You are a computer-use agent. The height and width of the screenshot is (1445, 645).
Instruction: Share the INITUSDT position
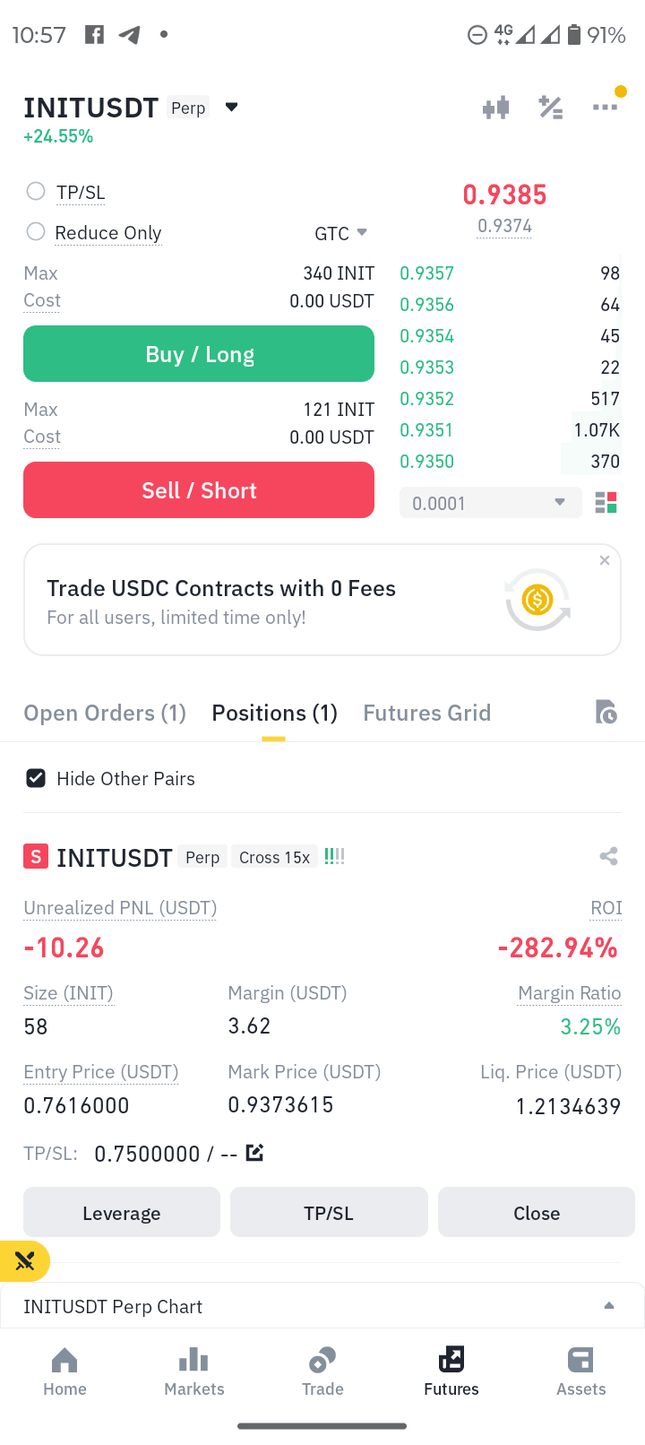click(608, 856)
